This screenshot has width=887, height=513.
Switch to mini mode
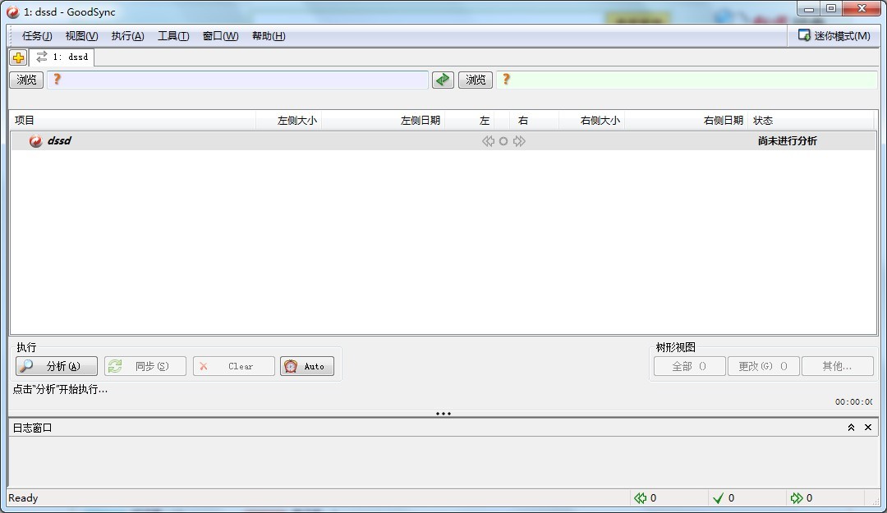(x=834, y=36)
